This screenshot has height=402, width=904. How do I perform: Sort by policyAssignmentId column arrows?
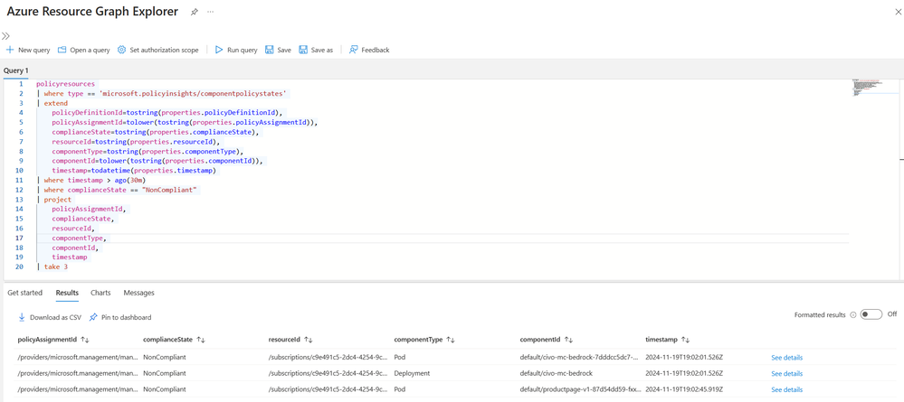tap(85, 340)
